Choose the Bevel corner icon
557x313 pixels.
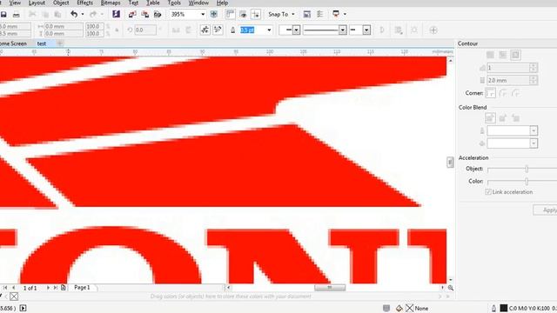[x=516, y=93]
